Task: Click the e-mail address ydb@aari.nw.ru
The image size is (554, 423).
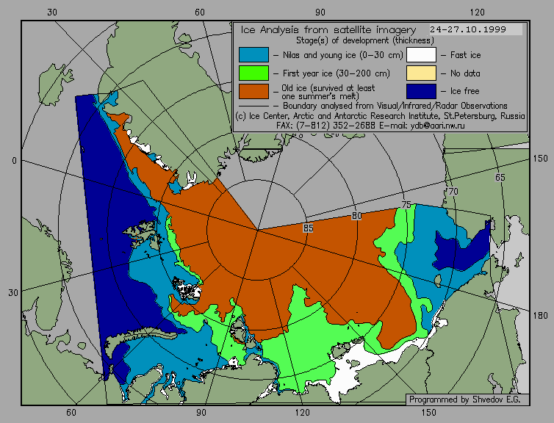Action: [437, 126]
